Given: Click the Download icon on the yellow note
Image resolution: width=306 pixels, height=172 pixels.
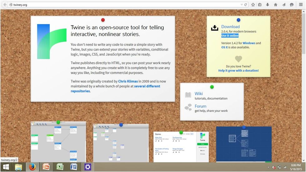Looking at the screenshot, I should 215,28.
